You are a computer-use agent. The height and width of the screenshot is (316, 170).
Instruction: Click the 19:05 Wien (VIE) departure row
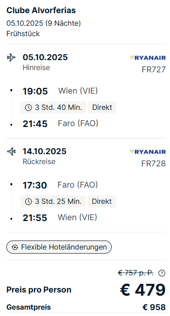point(60,91)
